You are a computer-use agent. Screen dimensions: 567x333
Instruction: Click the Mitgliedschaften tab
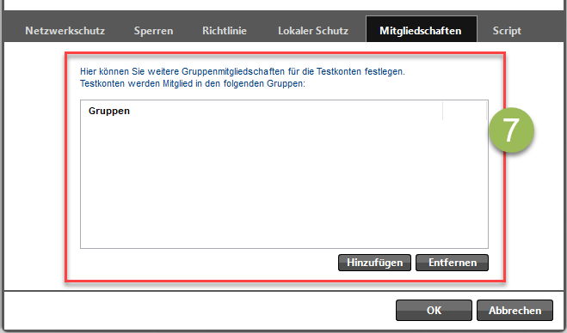pyautogui.click(x=422, y=29)
